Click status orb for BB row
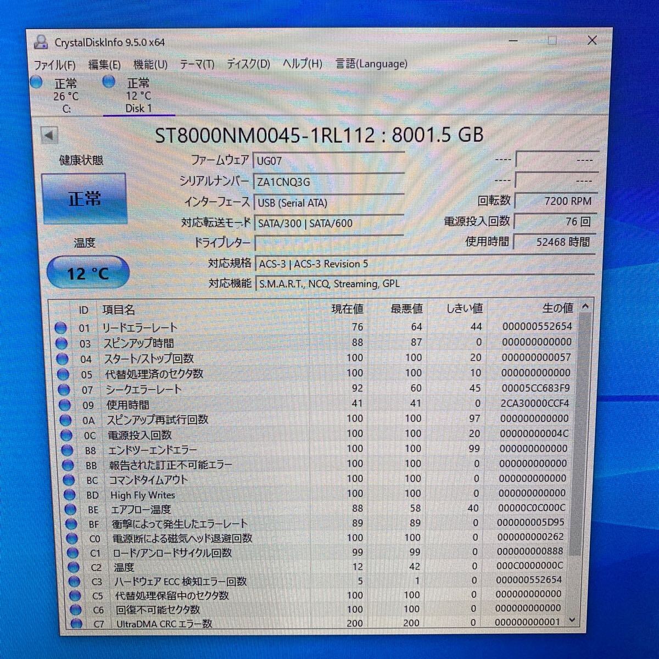This screenshot has width=659, height=659. pos(68,465)
